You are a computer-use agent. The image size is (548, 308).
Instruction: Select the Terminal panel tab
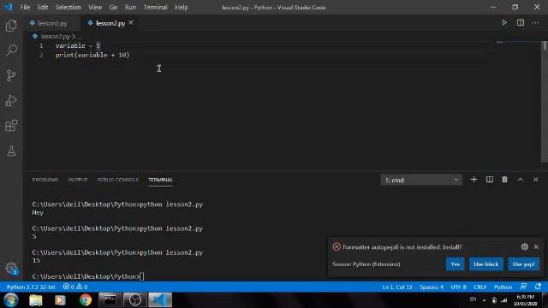coord(160,180)
